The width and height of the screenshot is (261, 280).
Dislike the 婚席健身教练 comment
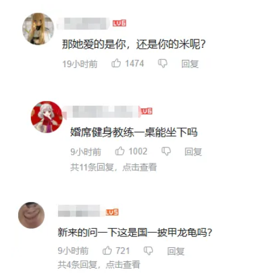tap(166, 151)
